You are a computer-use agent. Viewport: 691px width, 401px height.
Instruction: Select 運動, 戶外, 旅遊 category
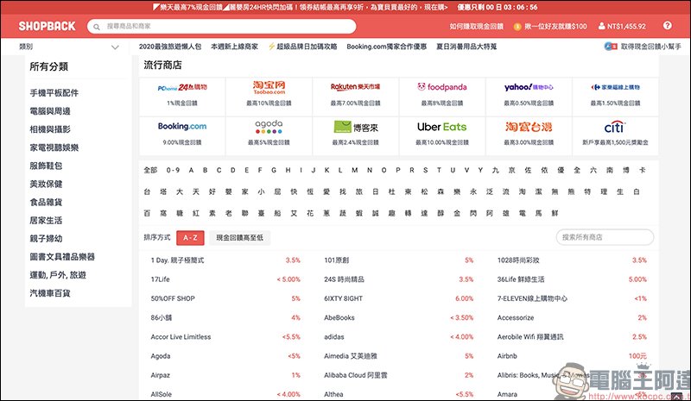[x=58, y=275]
